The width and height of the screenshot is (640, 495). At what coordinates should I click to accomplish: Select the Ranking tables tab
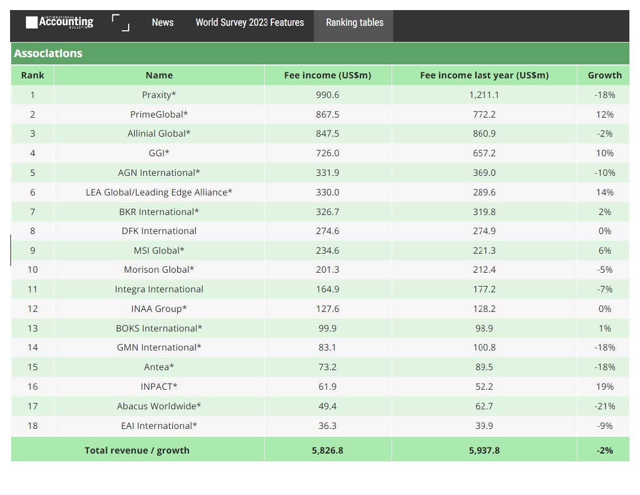(x=354, y=22)
